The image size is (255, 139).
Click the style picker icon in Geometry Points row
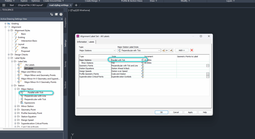[x=142, y=66]
